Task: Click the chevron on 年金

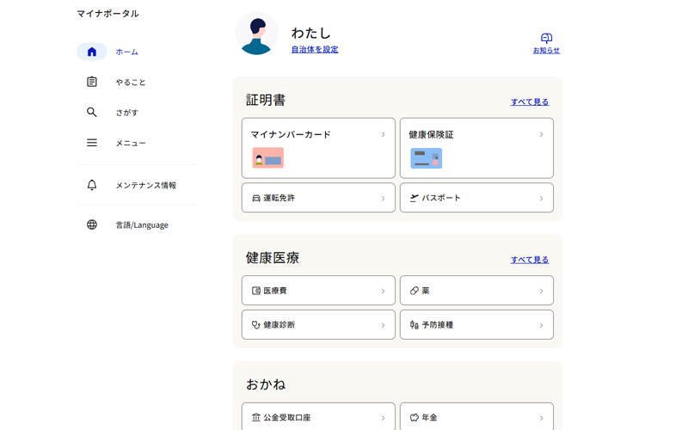Action: click(x=542, y=418)
